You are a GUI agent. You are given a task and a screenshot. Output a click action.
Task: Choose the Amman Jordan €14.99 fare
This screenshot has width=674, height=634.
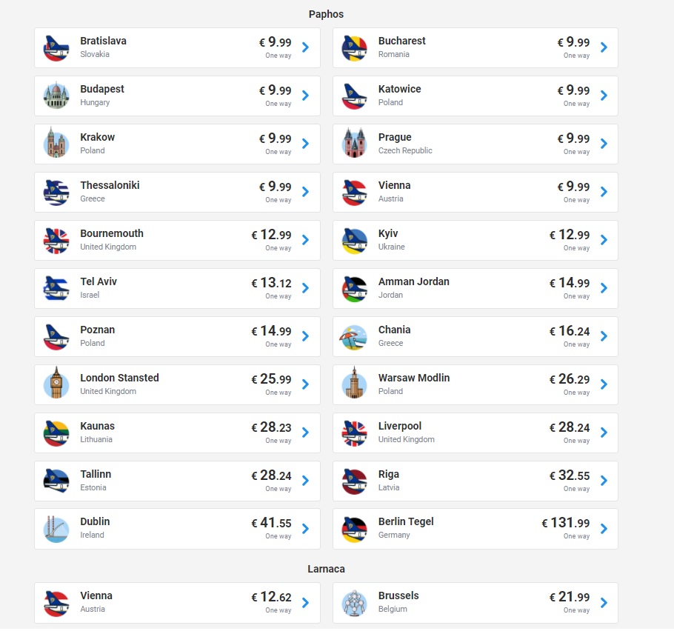tap(570, 283)
